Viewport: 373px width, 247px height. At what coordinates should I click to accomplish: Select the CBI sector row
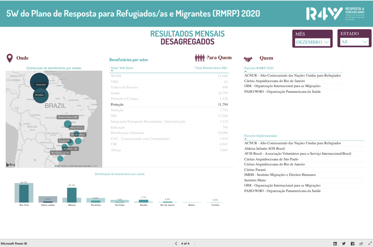tap(169, 144)
